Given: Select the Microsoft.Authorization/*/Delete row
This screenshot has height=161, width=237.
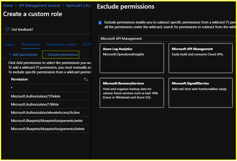Looking at the screenshot, I should tap(50, 96).
